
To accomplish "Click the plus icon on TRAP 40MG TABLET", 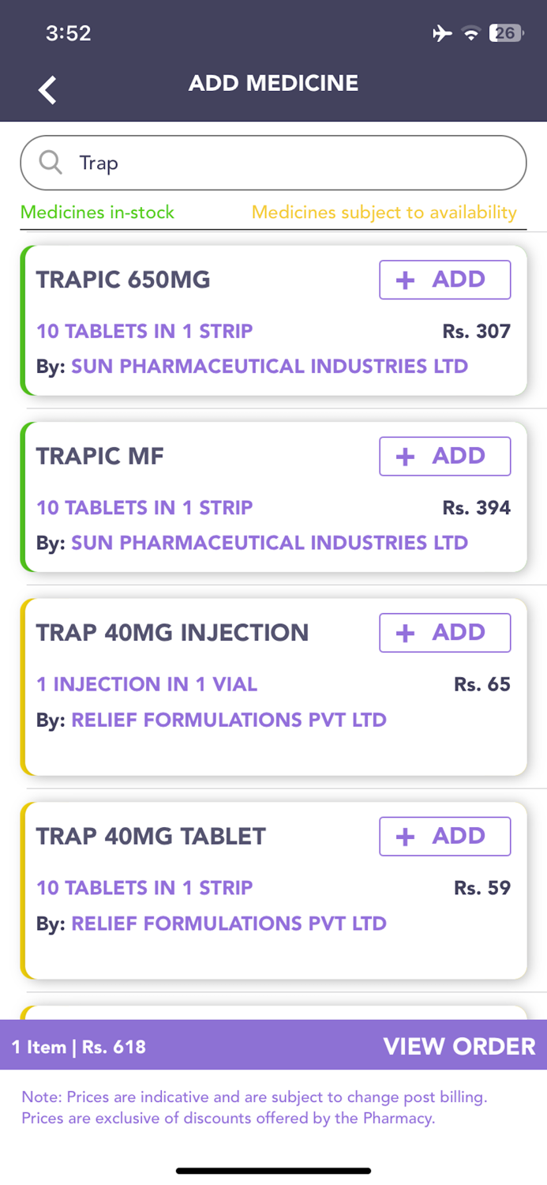I will point(406,836).
